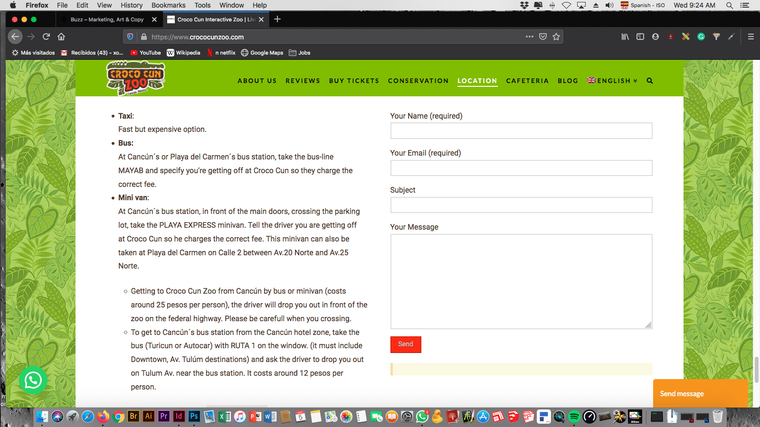Open tracking protection shield in address bar
The image size is (760, 427).
[x=130, y=37]
